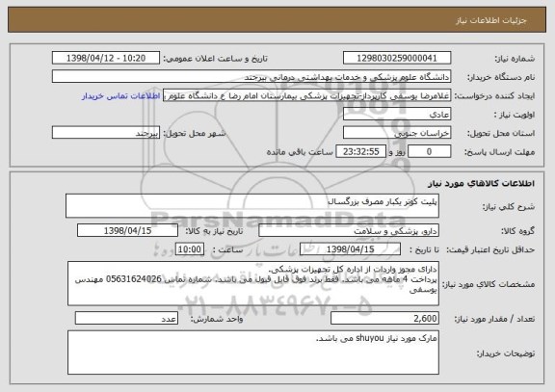Image resolution: width=555 pixels, height=392 pixels.
Task: Select the priority field showing عادی
Action: 397,115
